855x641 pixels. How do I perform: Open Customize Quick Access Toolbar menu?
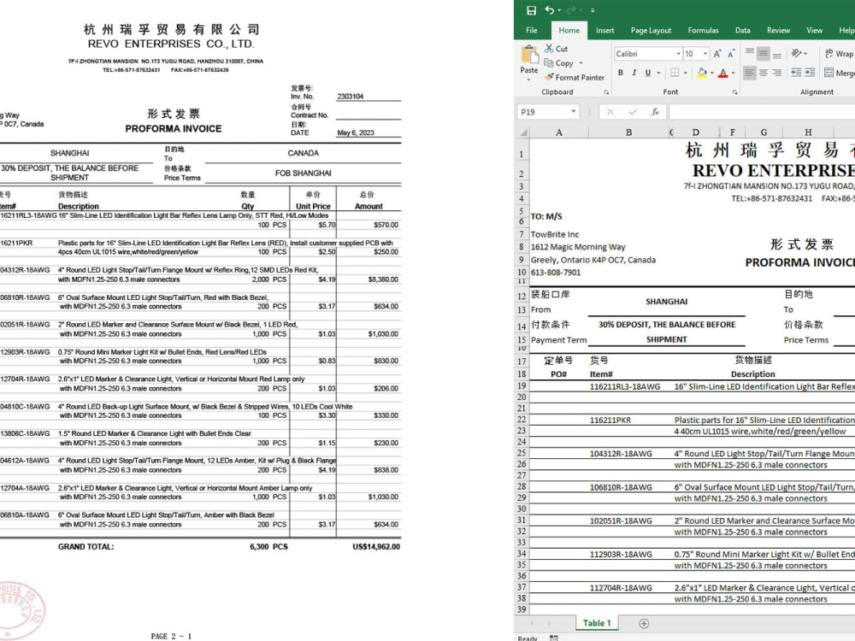click(x=593, y=10)
